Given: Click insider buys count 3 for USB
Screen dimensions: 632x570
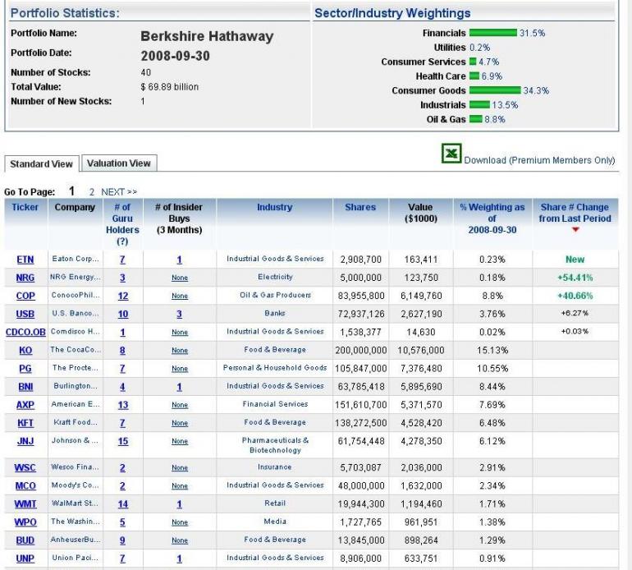Looking at the screenshot, I should (x=180, y=314).
